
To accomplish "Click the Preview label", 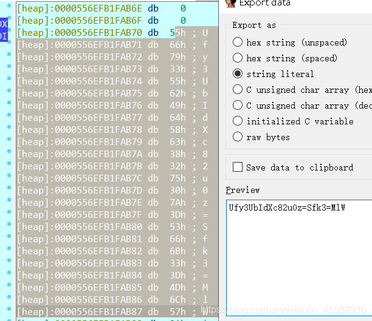I will [243, 190].
